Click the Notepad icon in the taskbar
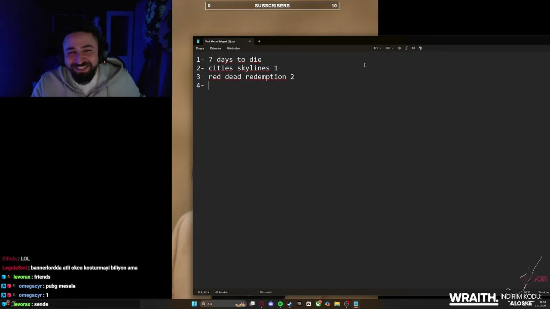This screenshot has height=309, width=550. coord(356,304)
